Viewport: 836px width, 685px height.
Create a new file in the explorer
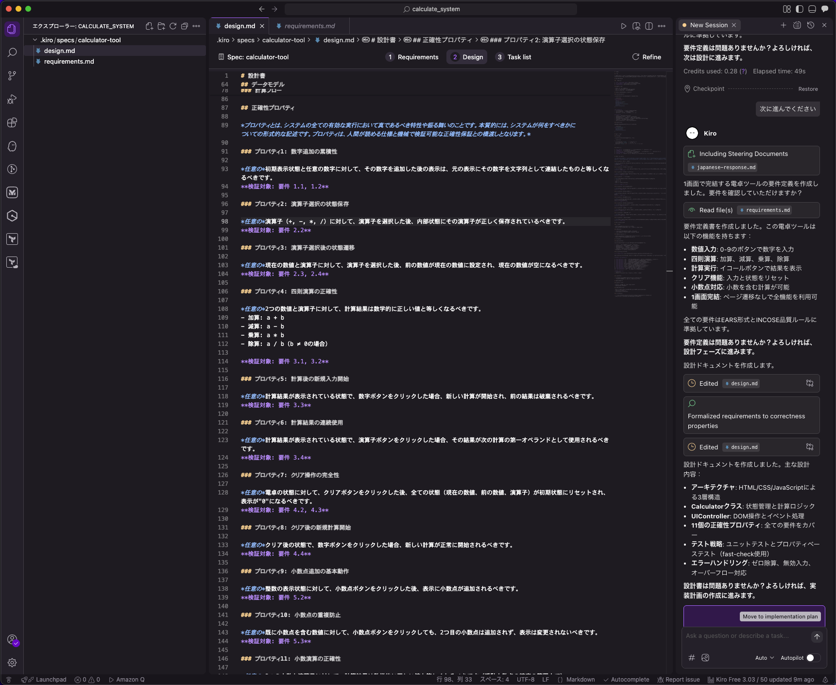pos(149,26)
